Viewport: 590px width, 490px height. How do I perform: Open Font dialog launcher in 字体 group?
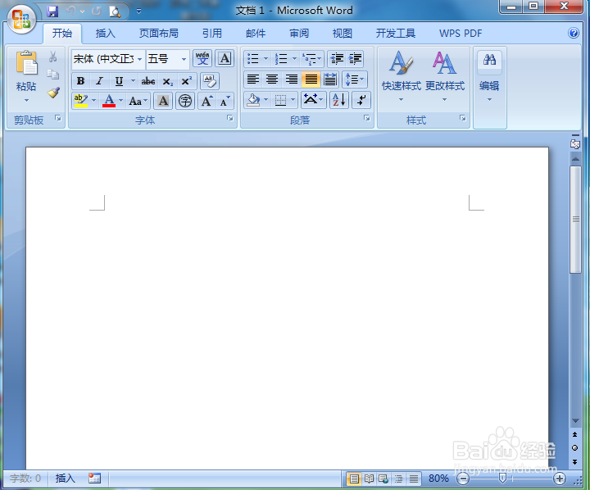[230, 119]
